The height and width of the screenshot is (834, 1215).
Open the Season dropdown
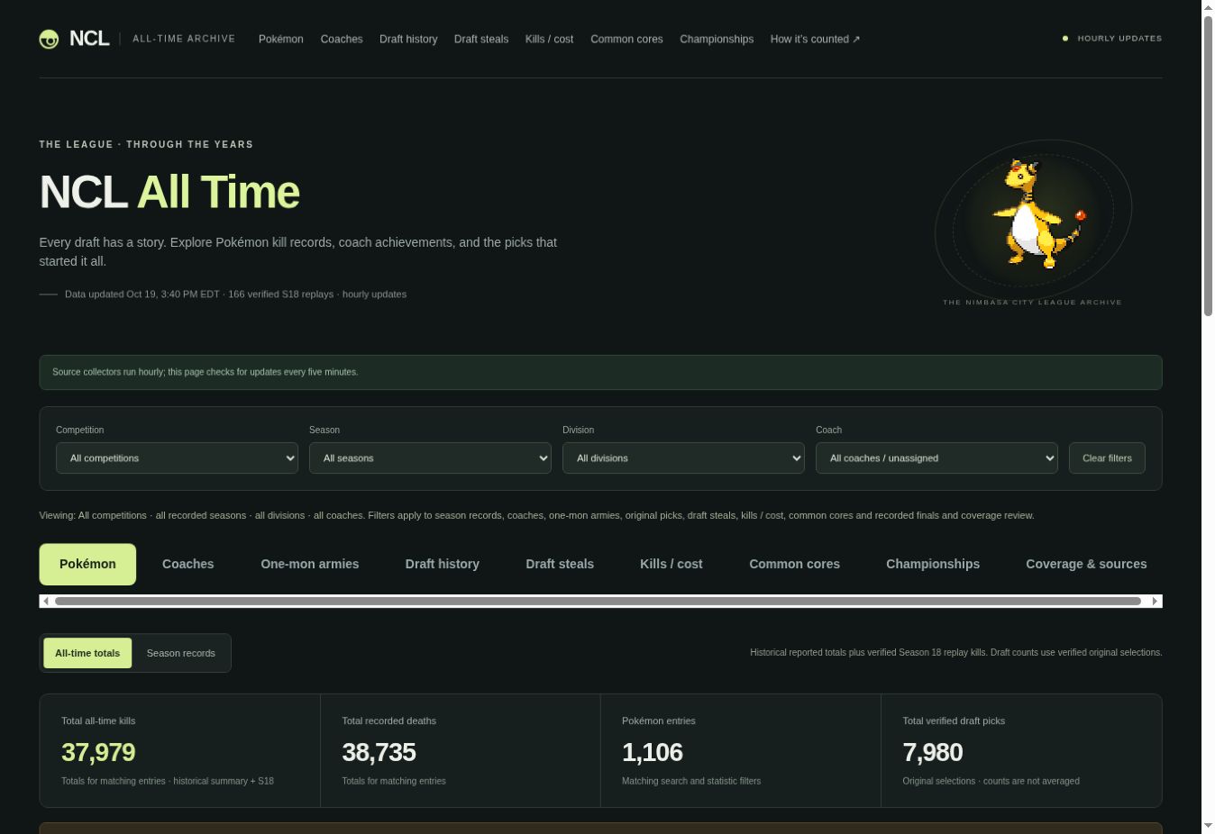pyautogui.click(x=430, y=458)
